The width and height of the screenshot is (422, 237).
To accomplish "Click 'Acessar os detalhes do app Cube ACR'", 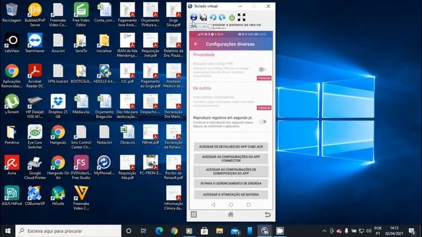I will tap(231, 147).
